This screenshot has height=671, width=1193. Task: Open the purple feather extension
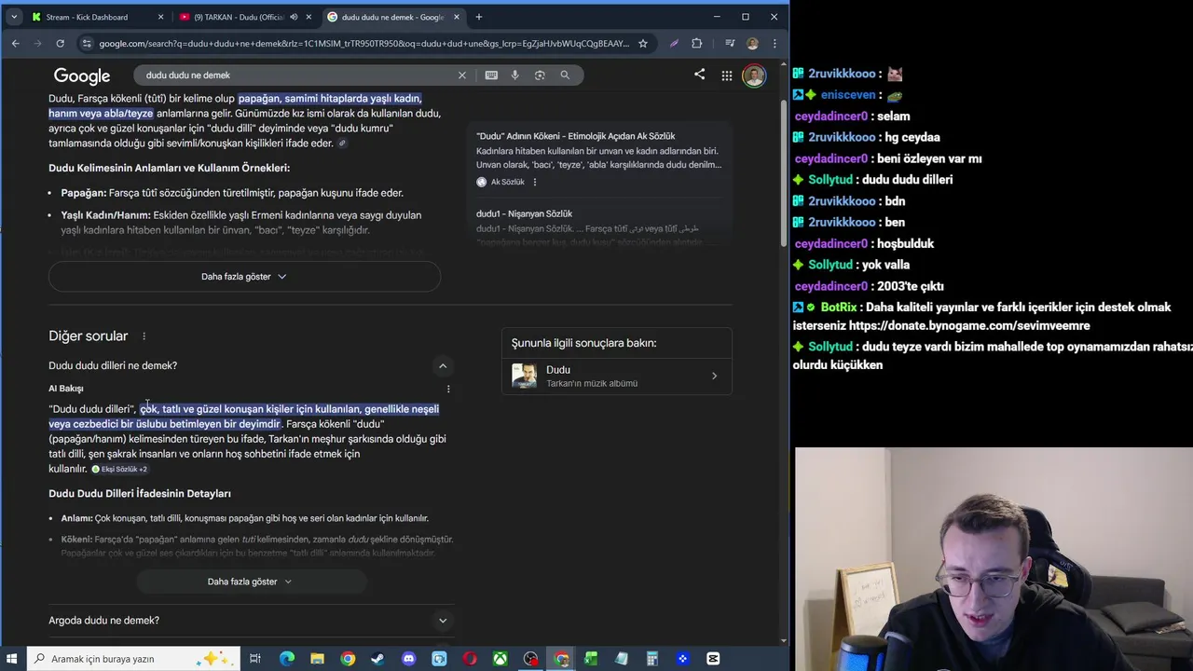(674, 43)
